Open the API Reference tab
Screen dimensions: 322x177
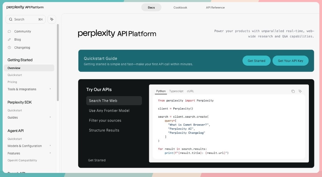215,7
